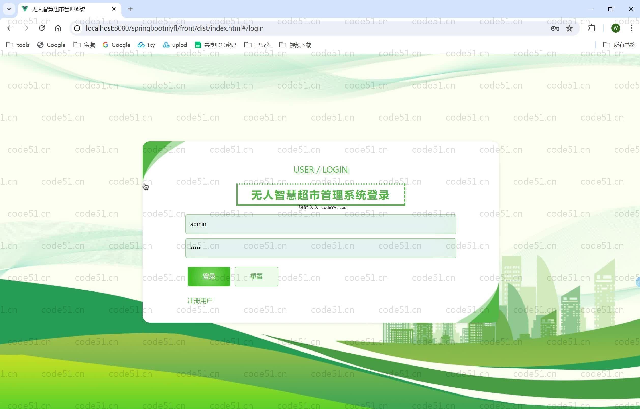Open the tools bookmark folder

(x=18, y=45)
